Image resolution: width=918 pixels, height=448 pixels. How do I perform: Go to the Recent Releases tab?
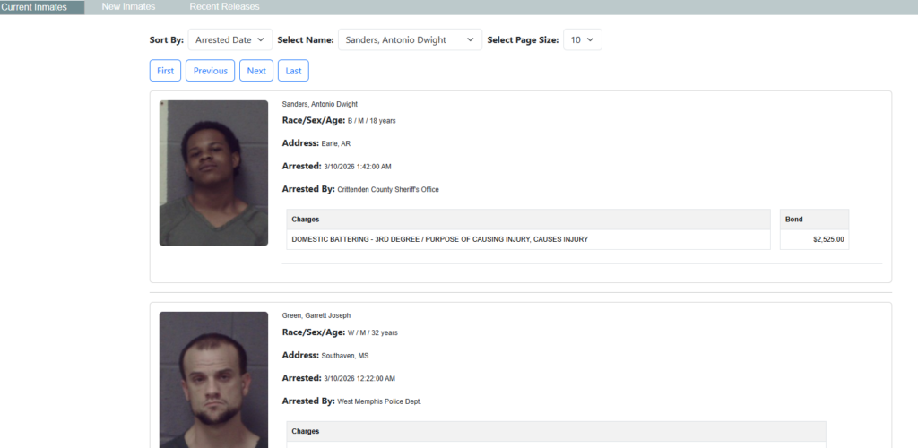(224, 7)
